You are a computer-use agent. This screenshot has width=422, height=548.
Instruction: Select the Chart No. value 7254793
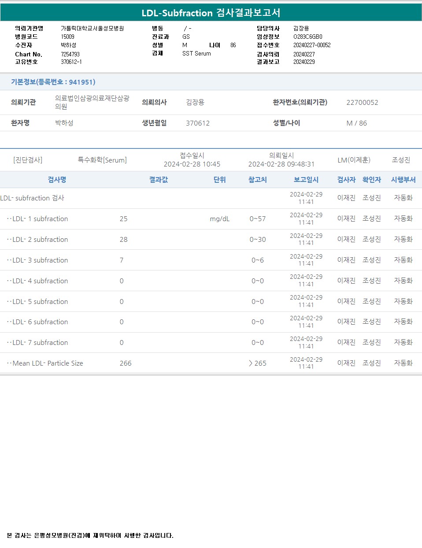pyautogui.click(x=70, y=54)
